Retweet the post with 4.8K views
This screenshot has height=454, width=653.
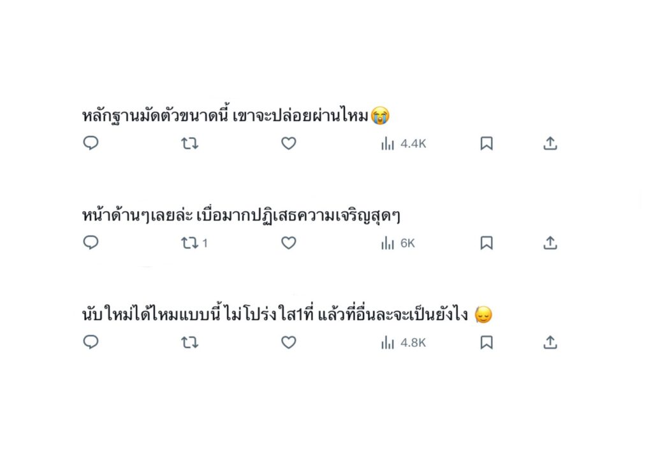point(189,342)
